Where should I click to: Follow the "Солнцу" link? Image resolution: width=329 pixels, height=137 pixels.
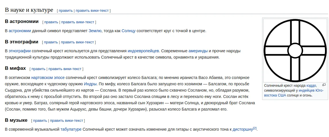click(129, 31)
